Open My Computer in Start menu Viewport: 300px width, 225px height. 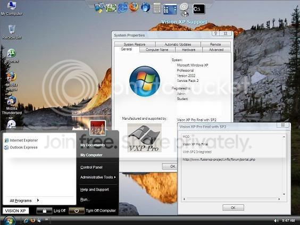pos(91,155)
